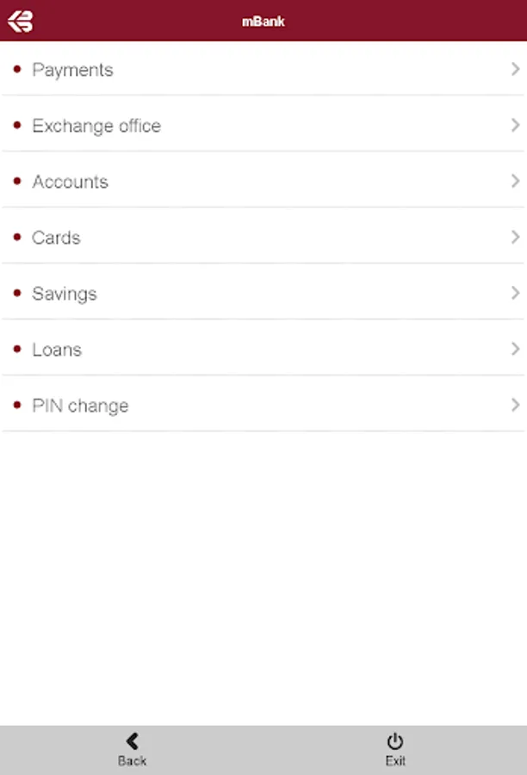The height and width of the screenshot is (775, 527).
Task: Click the red bullet beside Payments
Action: (x=17, y=69)
